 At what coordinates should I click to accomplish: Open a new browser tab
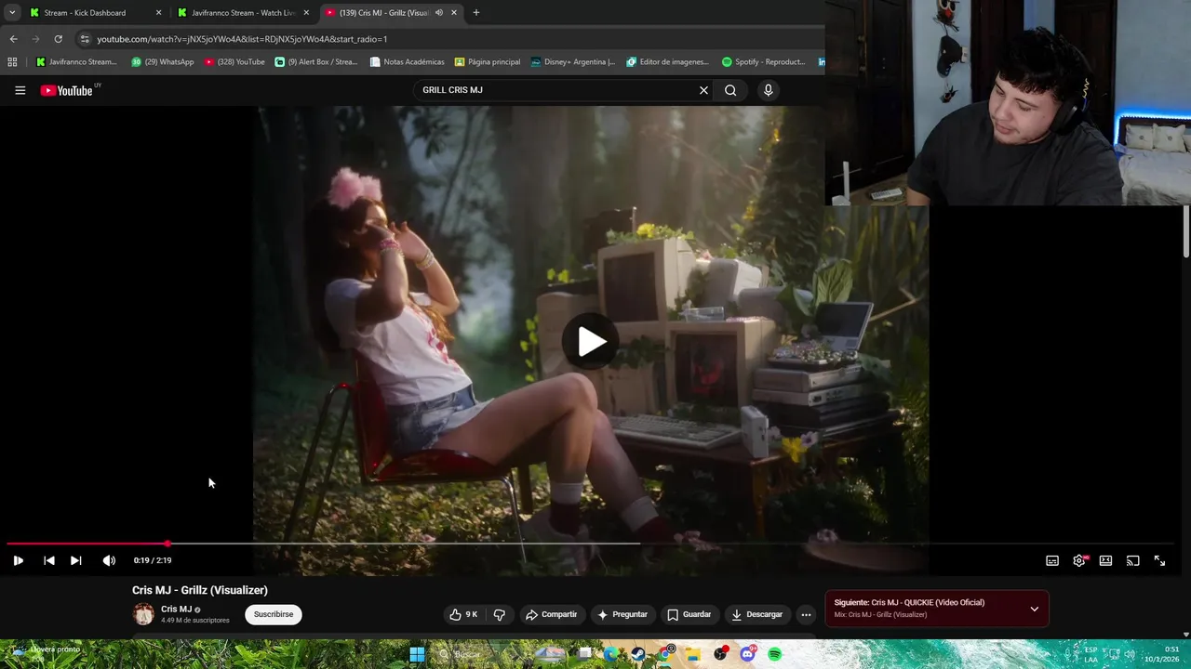tap(475, 13)
